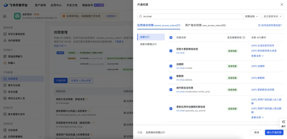Image resolution: width=287 pixels, height=139 pixels.
Task: Click the 应用质量看板 chart icon
Action: coord(5,136)
